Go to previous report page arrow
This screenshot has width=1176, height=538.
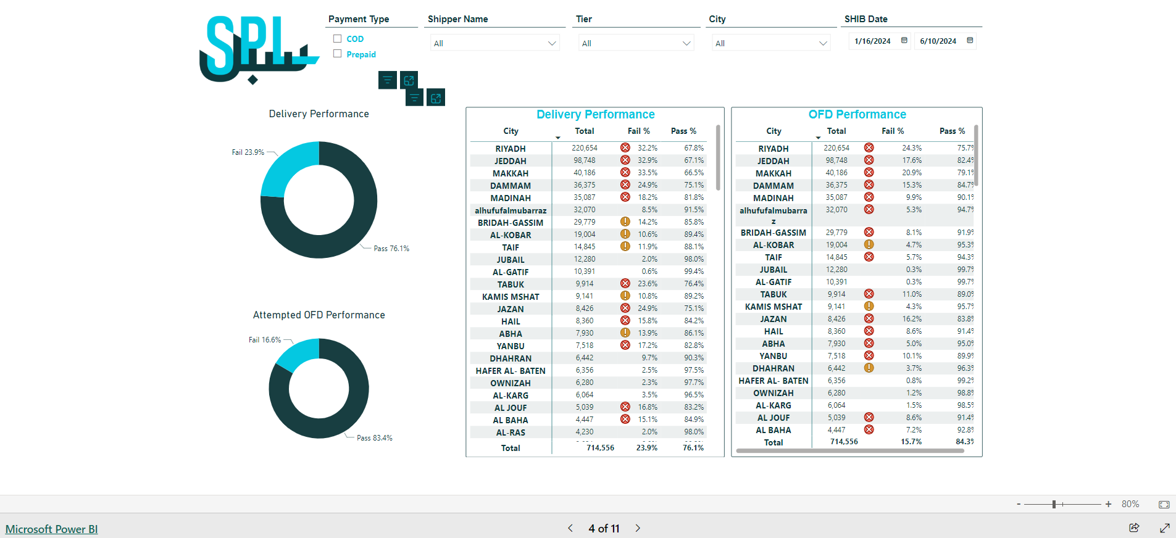570,528
